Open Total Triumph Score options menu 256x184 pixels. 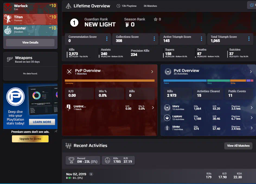coord(249,39)
